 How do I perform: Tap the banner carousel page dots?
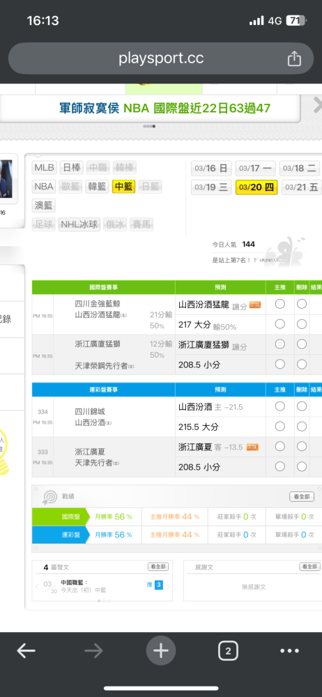pyautogui.click(x=149, y=126)
